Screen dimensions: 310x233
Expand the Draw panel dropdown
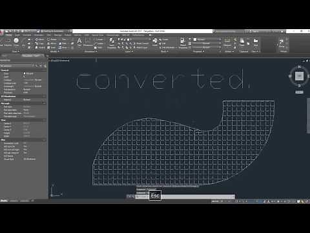click(15, 51)
